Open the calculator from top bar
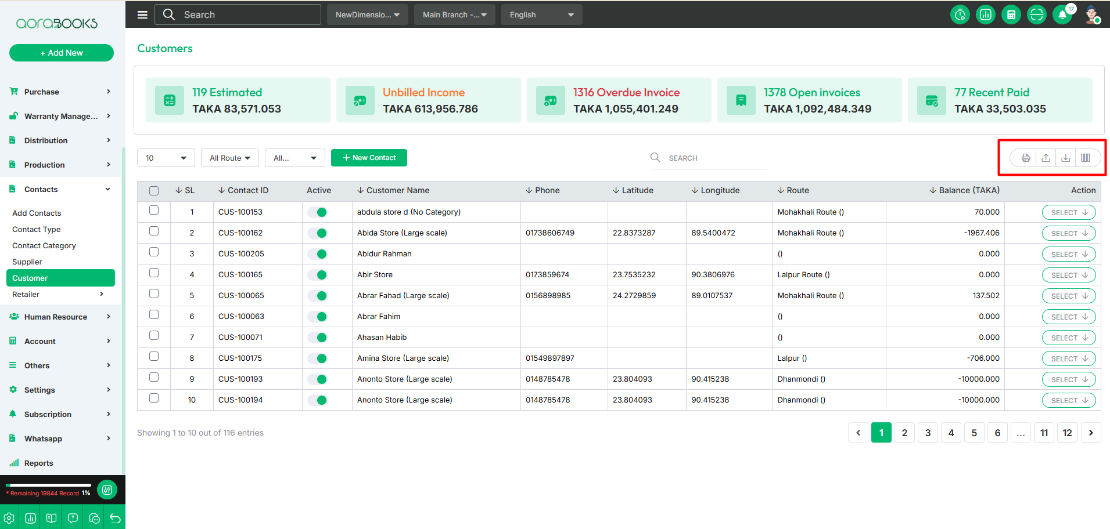 1011,15
